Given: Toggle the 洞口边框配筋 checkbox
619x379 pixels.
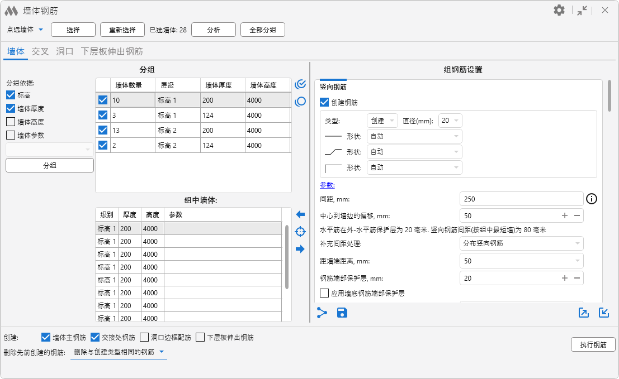Looking at the screenshot, I should (144, 337).
